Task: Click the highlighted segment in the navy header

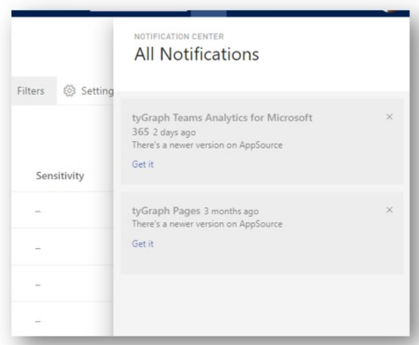Action: click(209, 13)
